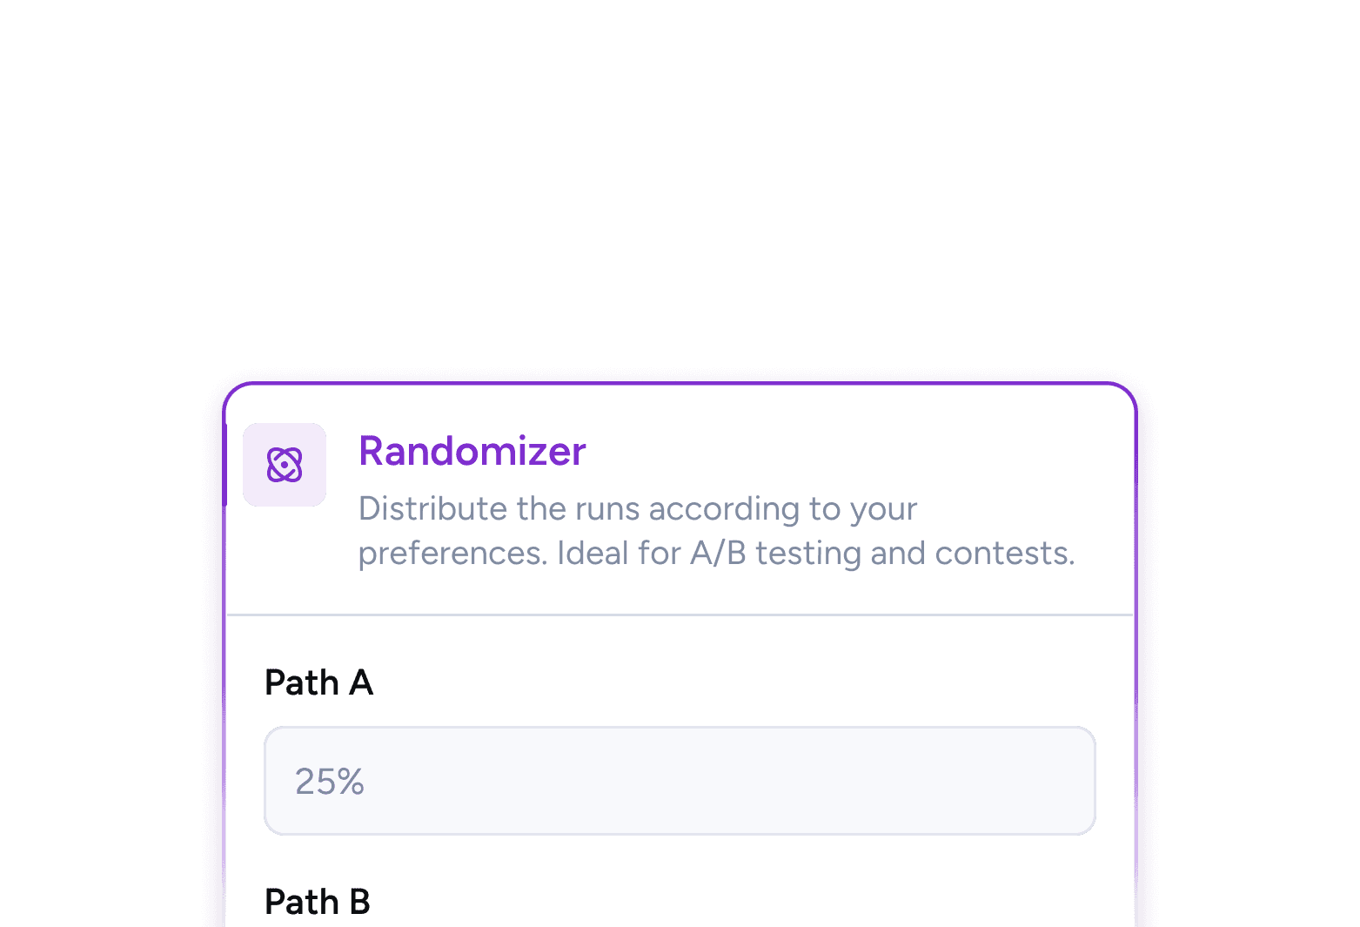
Task: Click the Path A label
Action: 318,682
